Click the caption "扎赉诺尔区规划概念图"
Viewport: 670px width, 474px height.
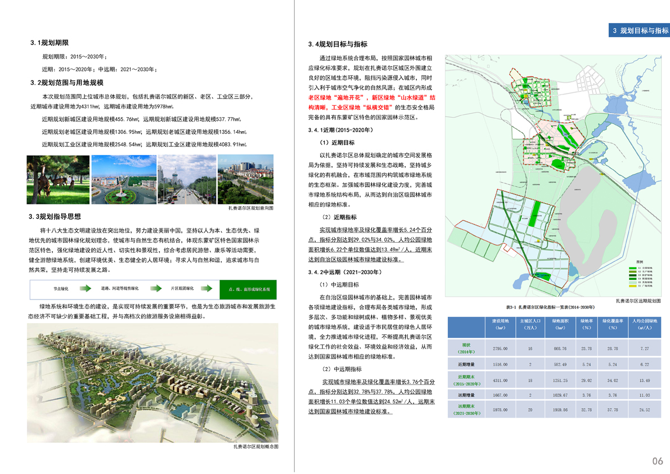(256, 446)
